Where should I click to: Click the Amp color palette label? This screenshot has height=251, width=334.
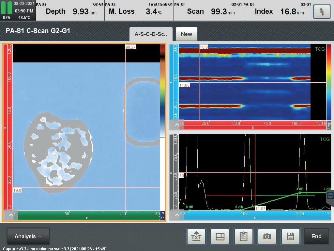329,125
